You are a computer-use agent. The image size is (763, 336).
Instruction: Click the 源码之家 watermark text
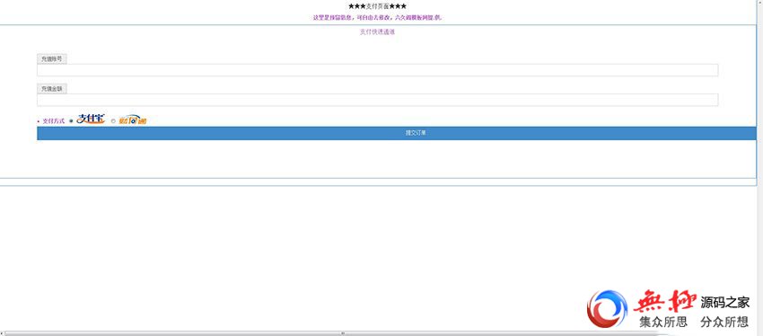click(725, 303)
